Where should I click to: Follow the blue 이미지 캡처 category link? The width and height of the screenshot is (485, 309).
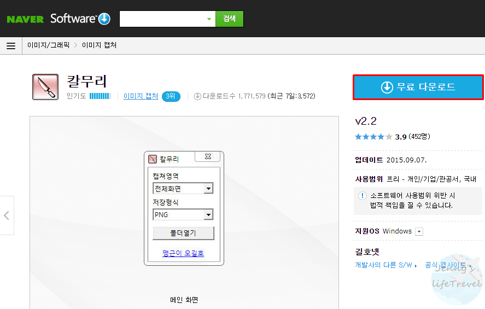point(141,96)
